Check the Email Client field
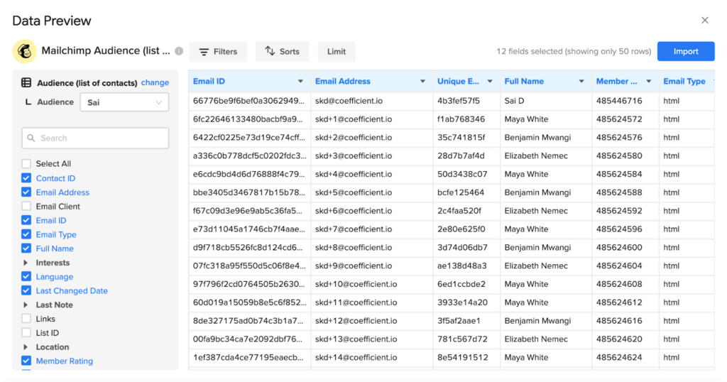 (26, 207)
